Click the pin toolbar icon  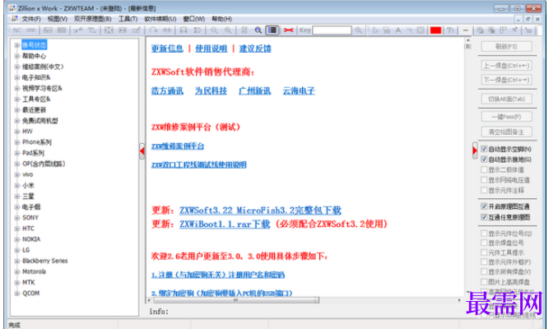(x=514, y=30)
